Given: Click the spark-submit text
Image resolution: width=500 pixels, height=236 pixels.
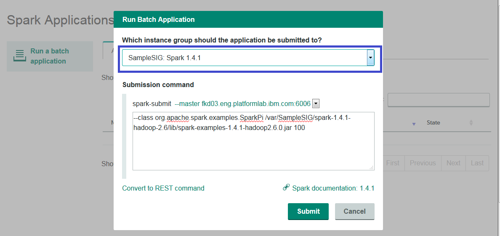Looking at the screenshot, I should (x=152, y=104).
